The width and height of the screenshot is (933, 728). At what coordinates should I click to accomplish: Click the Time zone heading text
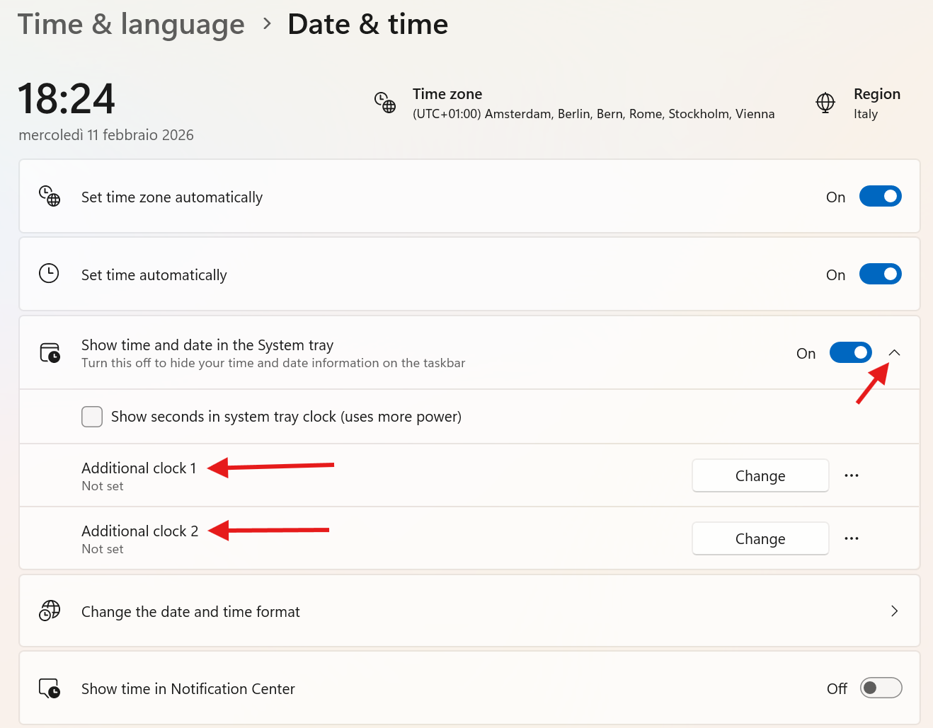(x=447, y=94)
